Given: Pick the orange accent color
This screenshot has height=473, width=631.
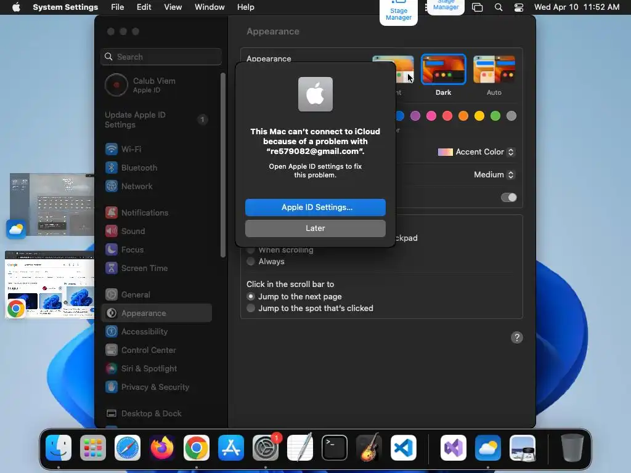Looking at the screenshot, I should [x=463, y=116].
